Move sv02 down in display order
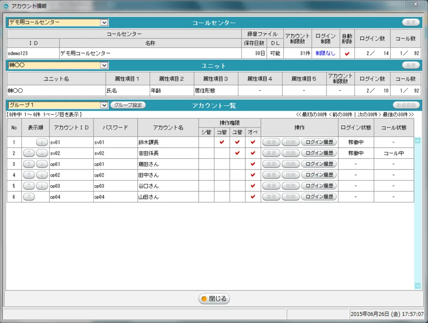428x323 pixels. click(42, 153)
